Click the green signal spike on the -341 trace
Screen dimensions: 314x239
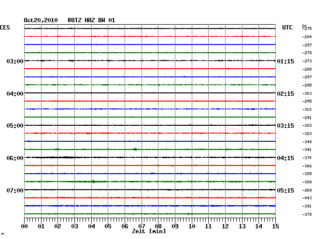(x=135, y=149)
